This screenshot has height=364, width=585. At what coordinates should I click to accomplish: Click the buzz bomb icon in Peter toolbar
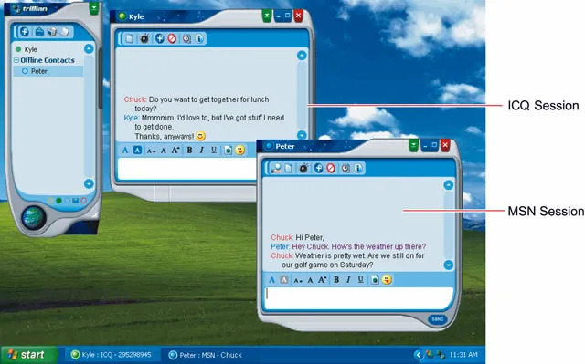pos(303,168)
